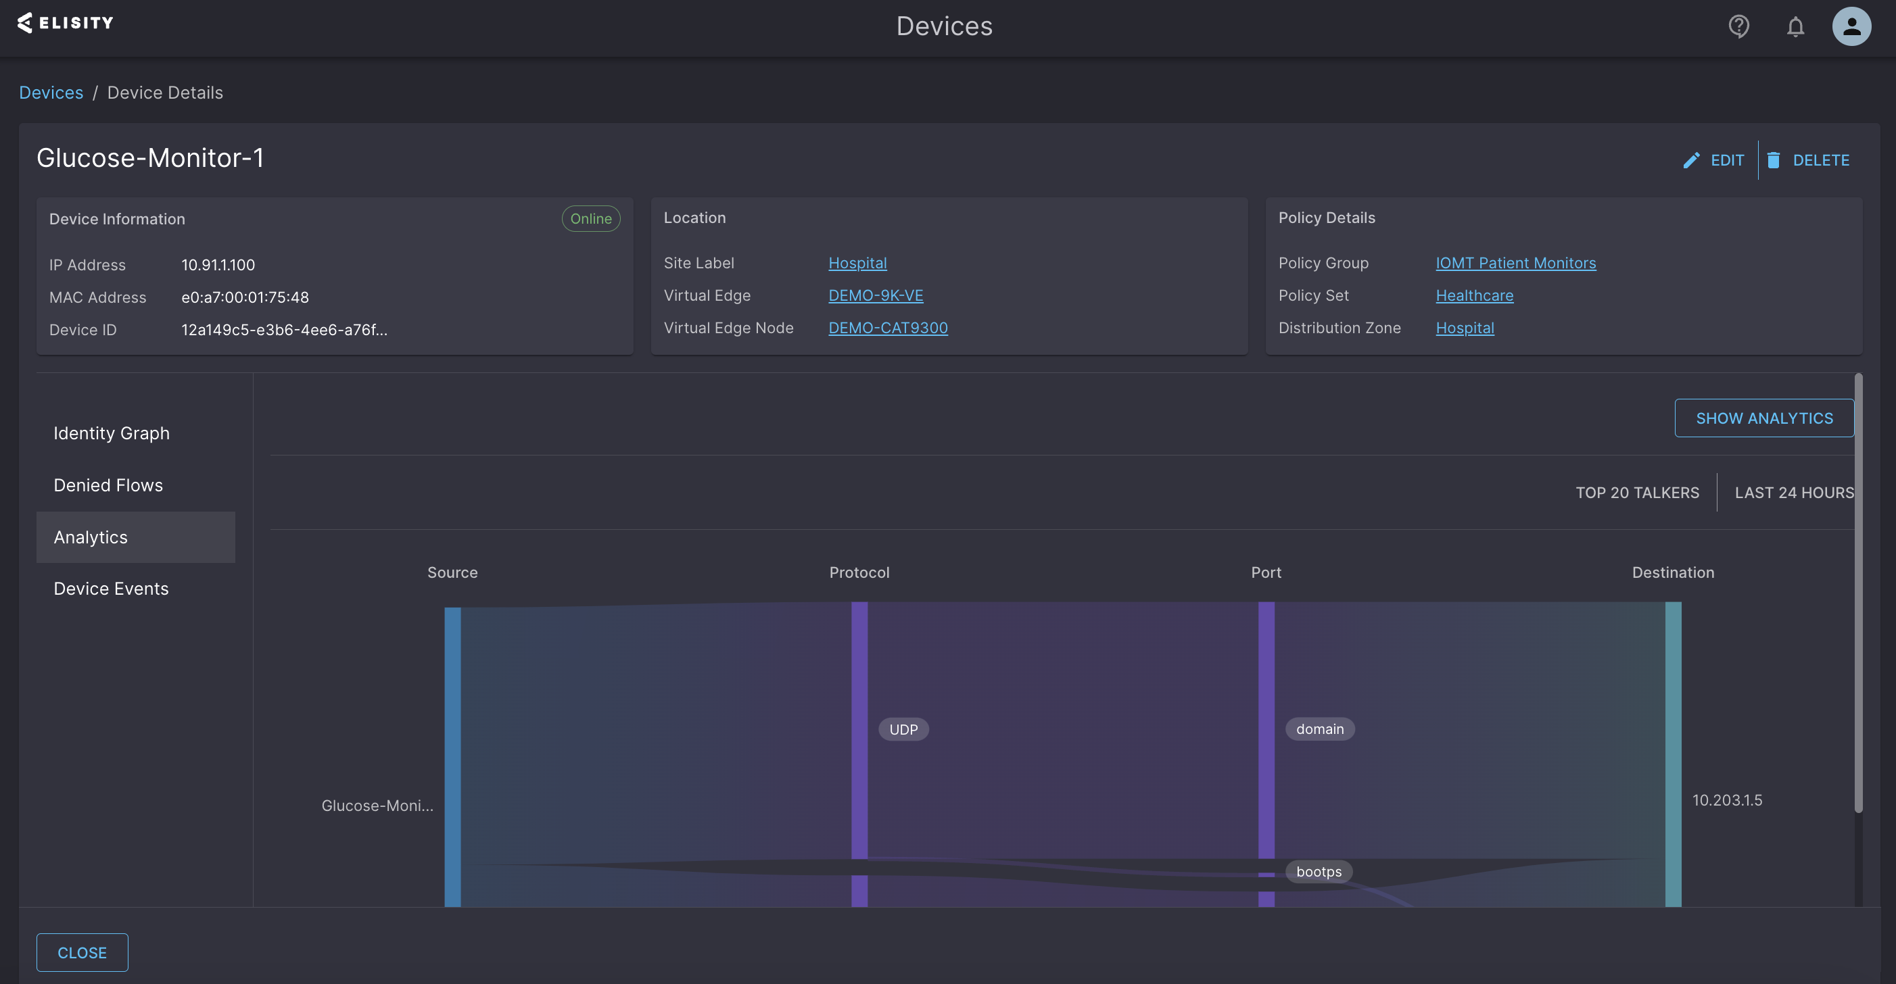Click the Edit pencil icon
This screenshot has width=1896, height=984.
[x=1690, y=160]
